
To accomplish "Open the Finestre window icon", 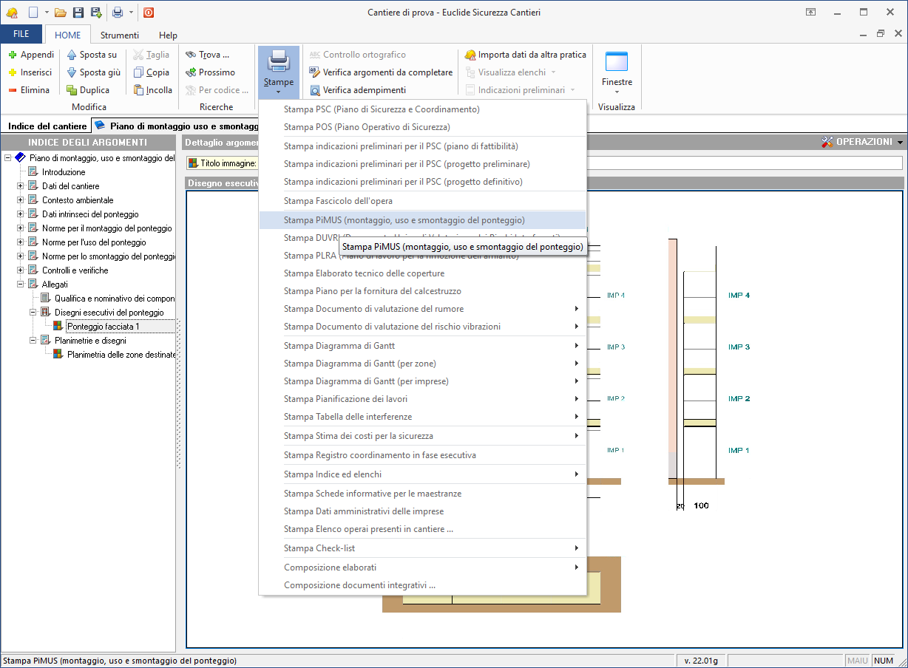I will (616, 62).
